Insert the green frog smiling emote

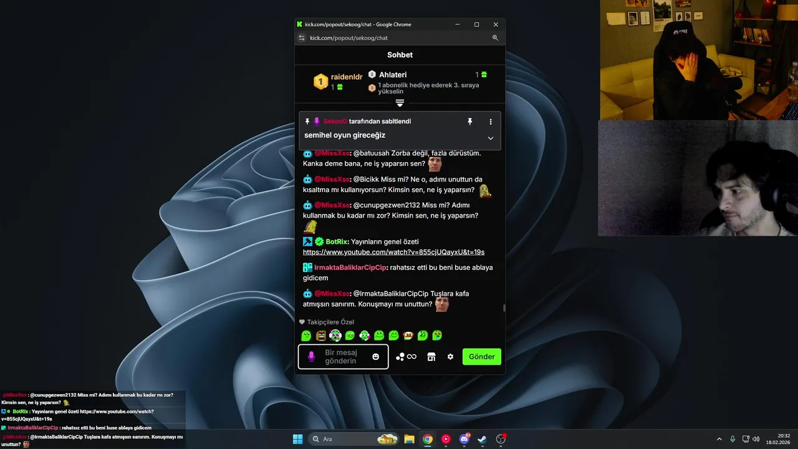tap(379, 336)
